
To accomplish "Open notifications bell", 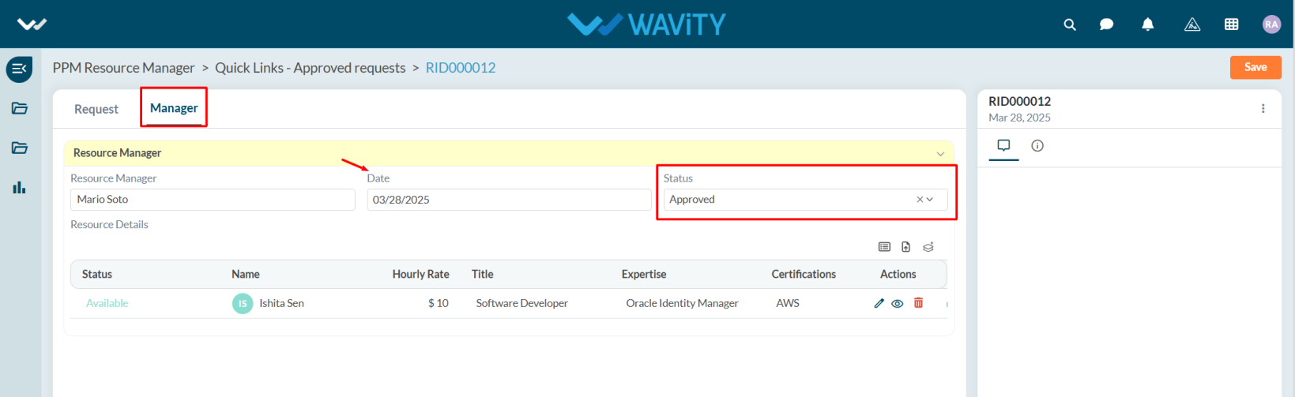I will (1148, 24).
